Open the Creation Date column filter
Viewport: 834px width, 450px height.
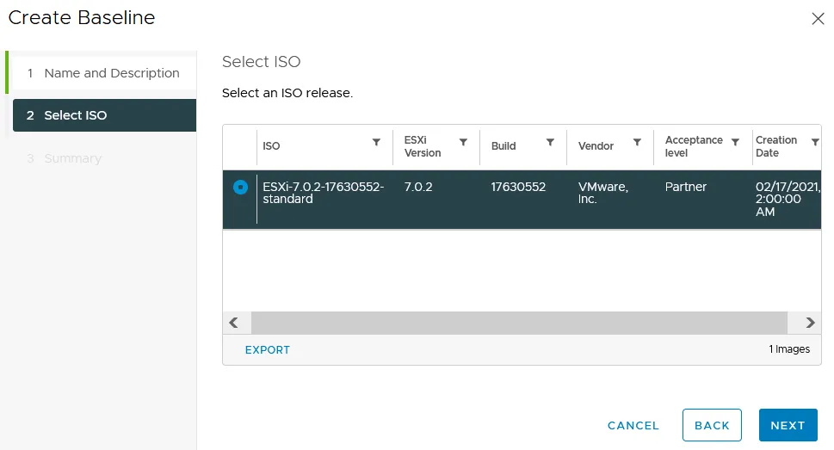pyautogui.click(x=814, y=143)
